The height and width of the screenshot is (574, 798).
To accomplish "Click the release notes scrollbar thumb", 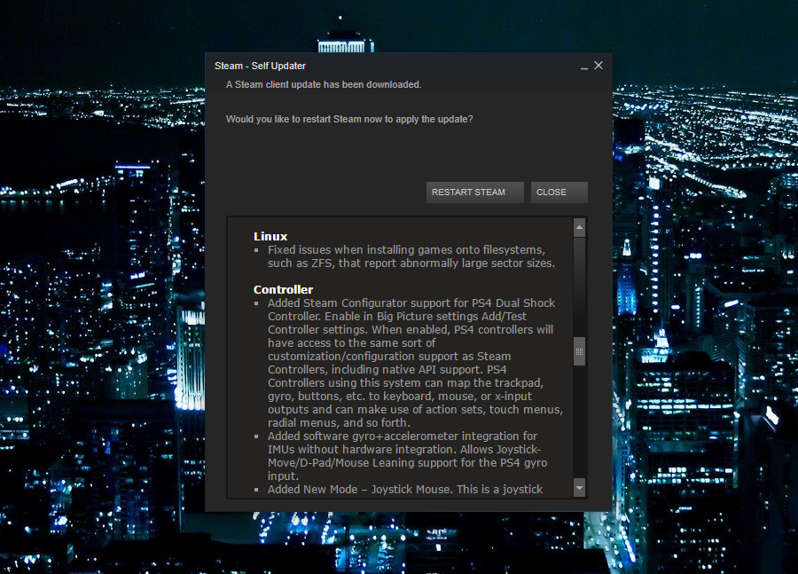I will click(x=579, y=351).
